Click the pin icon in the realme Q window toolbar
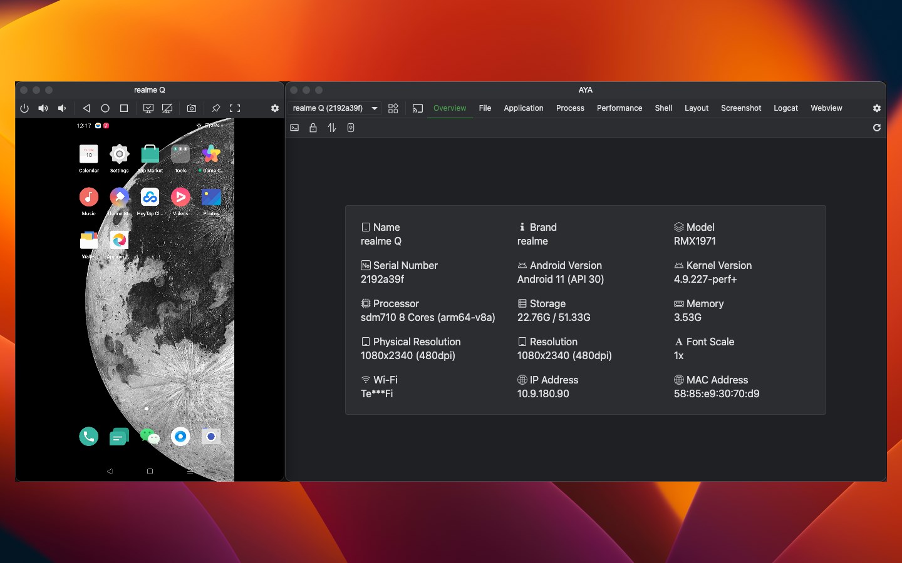 pyautogui.click(x=216, y=108)
